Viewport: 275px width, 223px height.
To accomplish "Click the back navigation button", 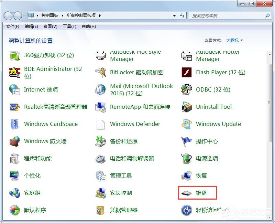I will [x=8, y=15].
